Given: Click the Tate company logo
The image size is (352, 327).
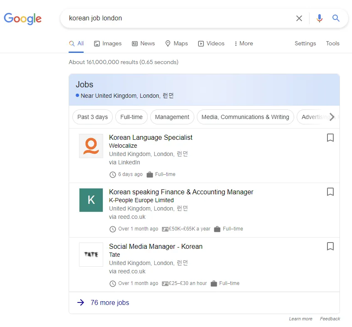Looking at the screenshot, I should coord(91,255).
